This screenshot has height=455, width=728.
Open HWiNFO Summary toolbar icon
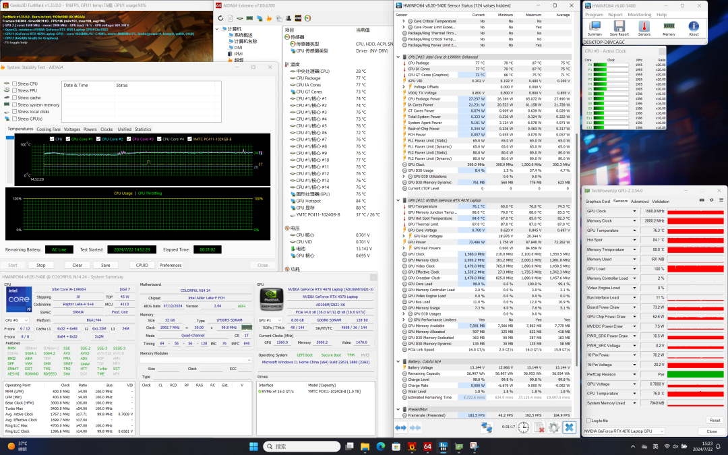(595, 27)
